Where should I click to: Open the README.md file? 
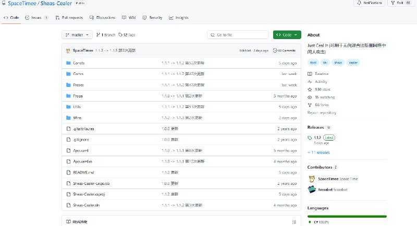pyautogui.click(x=83, y=172)
